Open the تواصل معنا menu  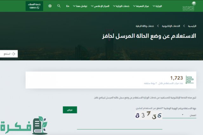[x=80, y=6]
